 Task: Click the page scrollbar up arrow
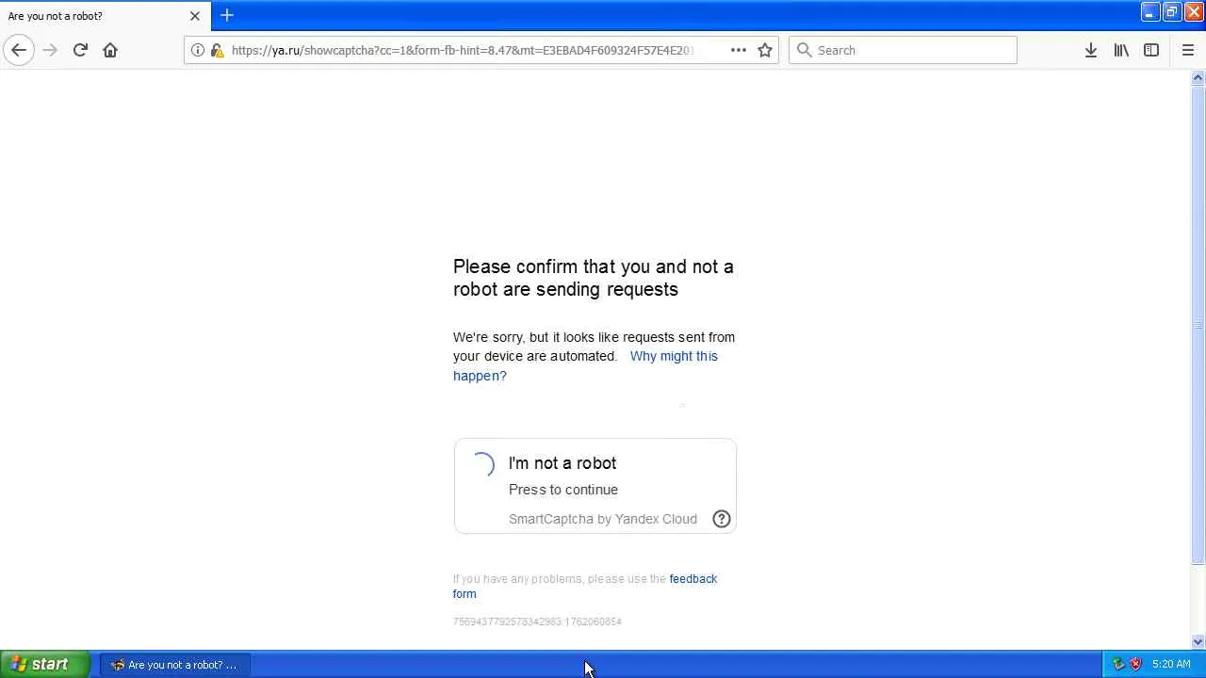point(1198,78)
